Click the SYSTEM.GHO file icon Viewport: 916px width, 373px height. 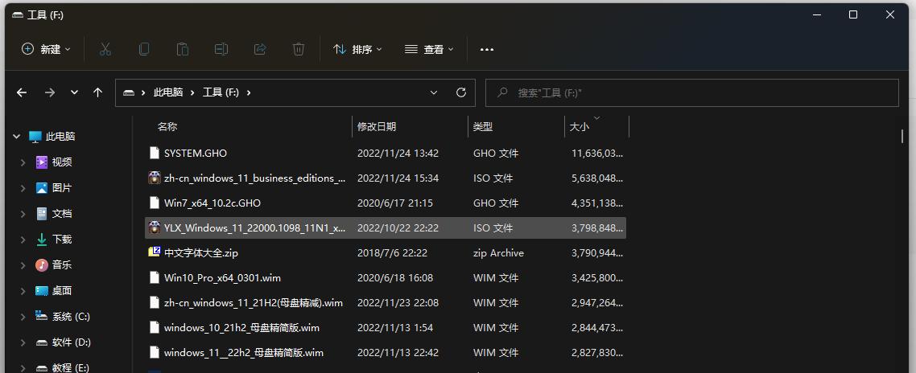[155, 153]
